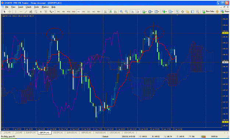Image resolution: width=230 pixels, height=139 pixels.
Task: Activate the crosshair tool
Action: tap(10, 12)
